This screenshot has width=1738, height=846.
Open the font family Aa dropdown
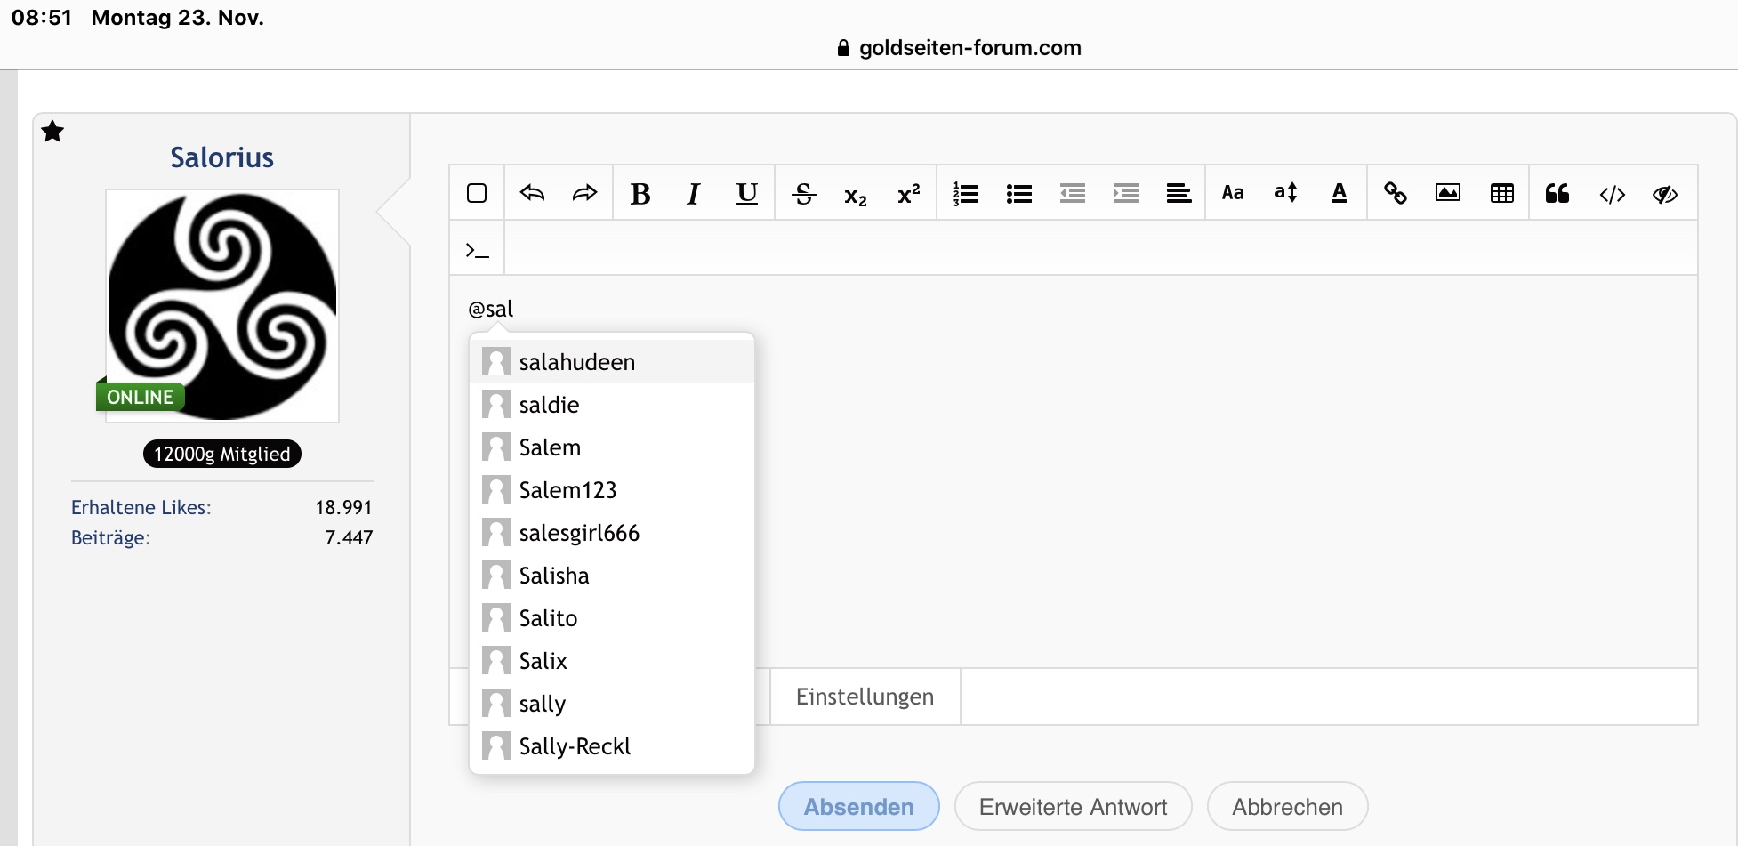(1233, 193)
